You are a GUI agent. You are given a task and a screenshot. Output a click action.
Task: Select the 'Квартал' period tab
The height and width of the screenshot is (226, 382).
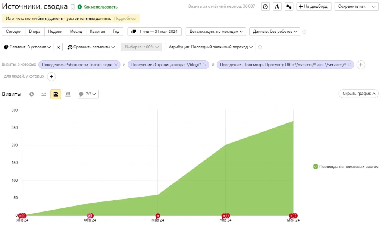pyautogui.click(x=97, y=32)
